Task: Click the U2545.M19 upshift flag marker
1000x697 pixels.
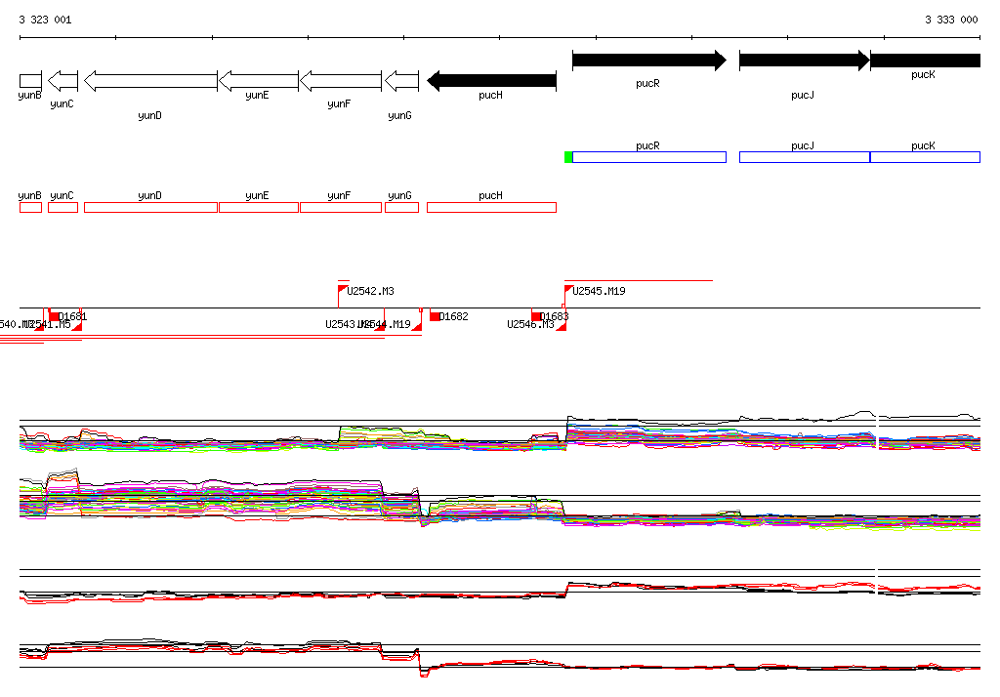Action: click(x=568, y=290)
